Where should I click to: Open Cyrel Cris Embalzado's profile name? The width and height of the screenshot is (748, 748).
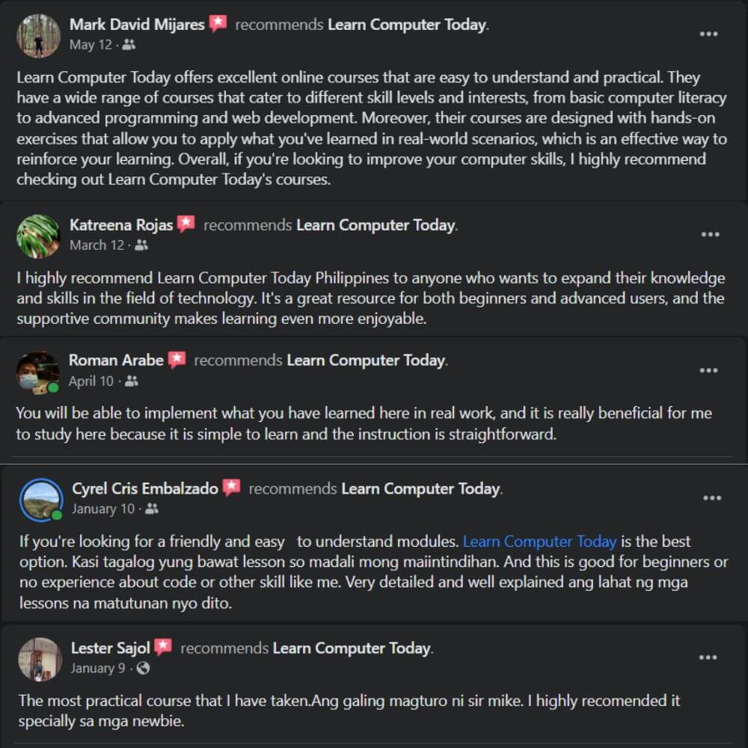coord(145,488)
